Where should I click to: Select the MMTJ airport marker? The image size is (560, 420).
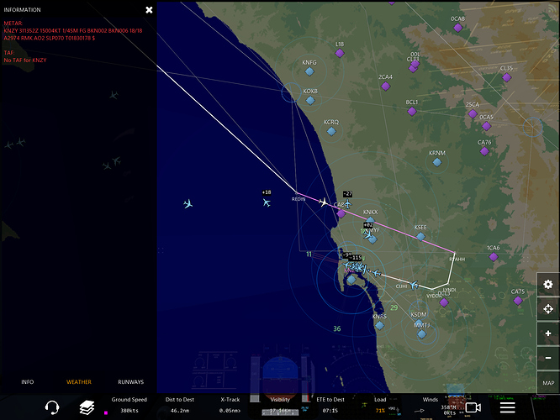tap(422, 334)
